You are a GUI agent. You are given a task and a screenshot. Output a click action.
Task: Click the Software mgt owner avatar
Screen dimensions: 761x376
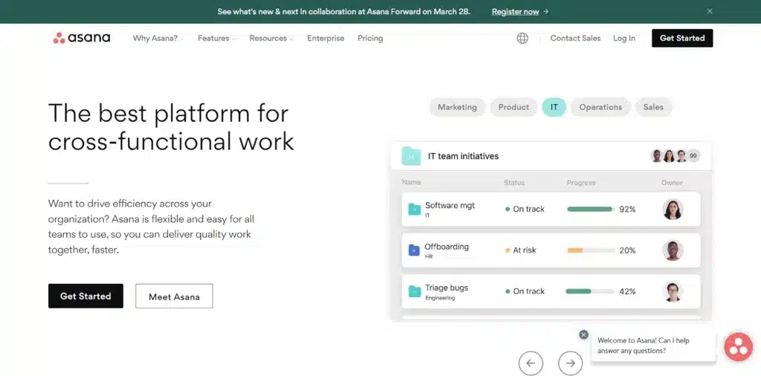point(673,209)
